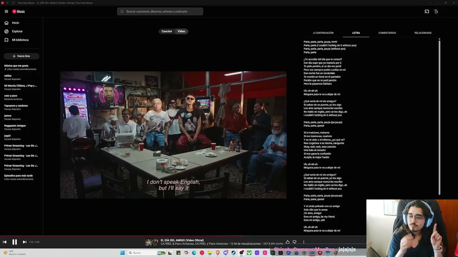Image resolution: width=458 pixels, height=257 pixels.
Task: Open the hamburger guide menu
Action: pos(6,11)
